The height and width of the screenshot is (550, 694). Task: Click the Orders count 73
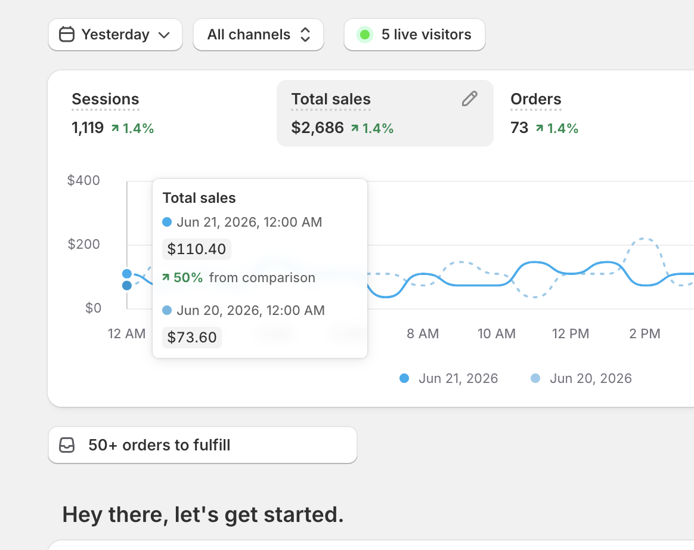tap(519, 128)
